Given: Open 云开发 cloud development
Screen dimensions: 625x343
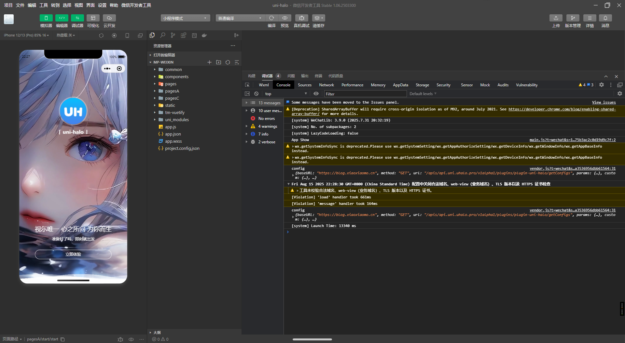Looking at the screenshot, I should tap(109, 18).
